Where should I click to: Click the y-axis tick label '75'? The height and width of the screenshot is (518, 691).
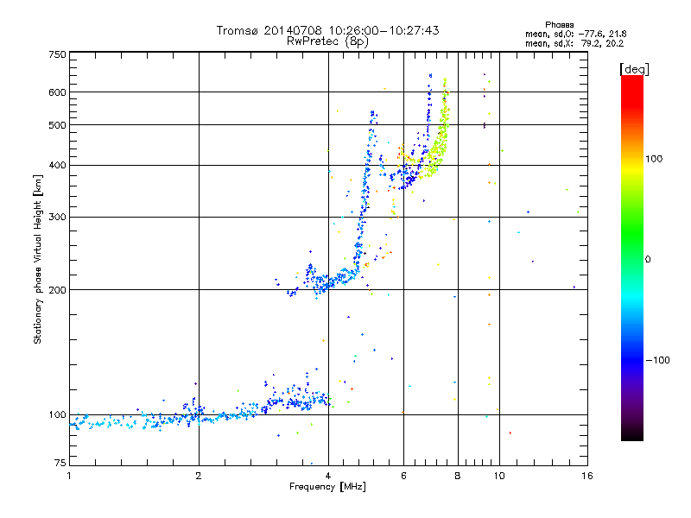(x=60, y=463)
